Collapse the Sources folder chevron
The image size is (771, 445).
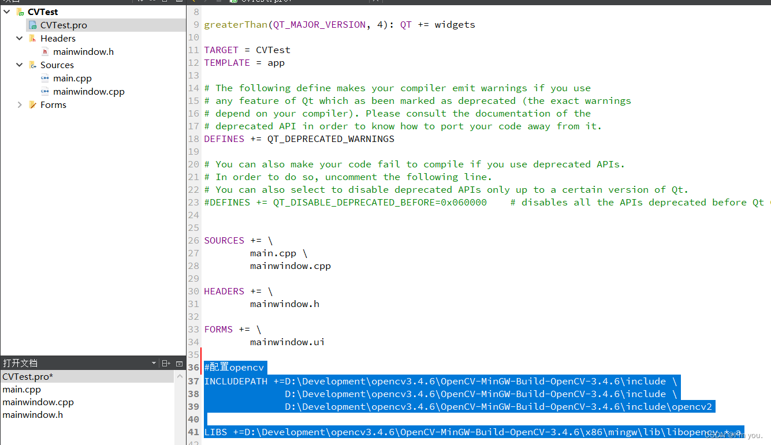[20, 65]
